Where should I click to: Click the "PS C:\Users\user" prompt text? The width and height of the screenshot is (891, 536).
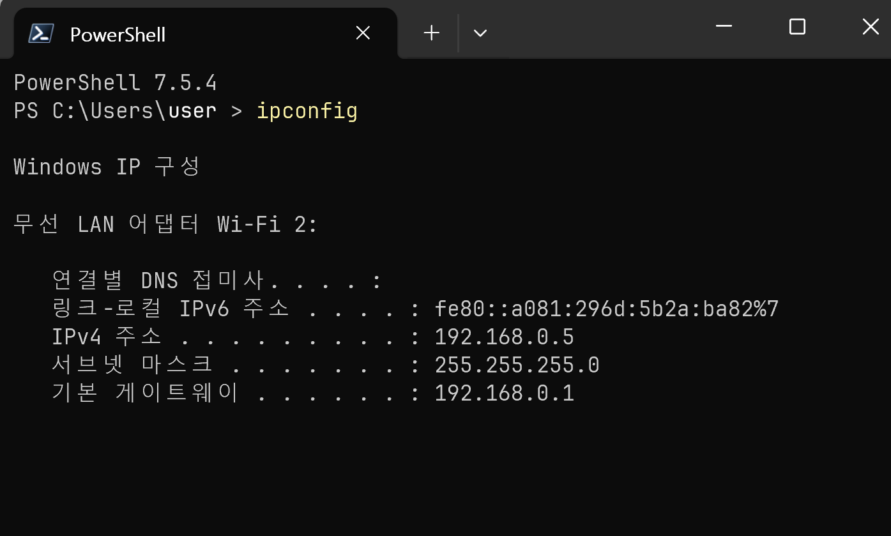point(115,111)
